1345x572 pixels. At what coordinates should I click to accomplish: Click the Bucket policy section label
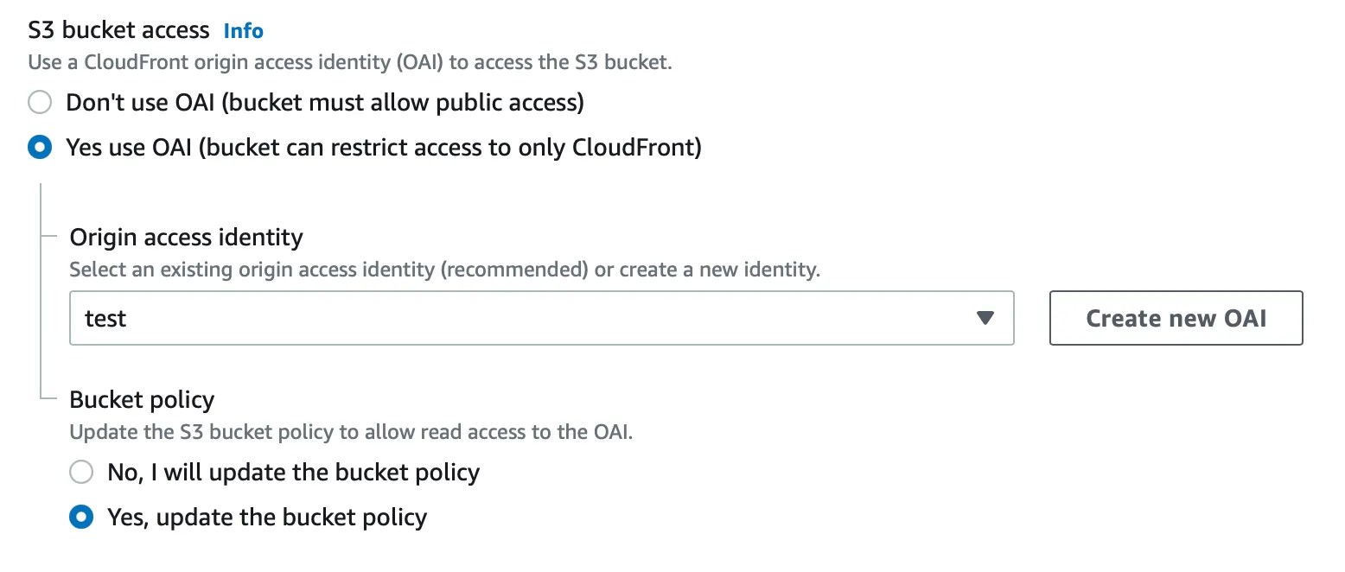coord(142,400)
